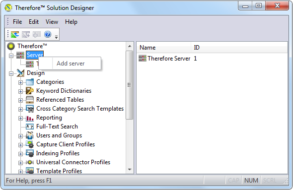
Task: Click the first toolbar icon with blue arrow
Action: pyautogui.click(x=15, y=34)
